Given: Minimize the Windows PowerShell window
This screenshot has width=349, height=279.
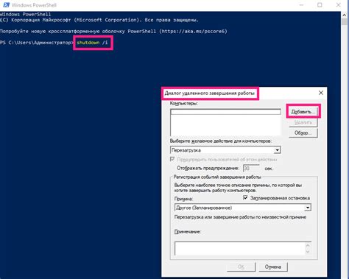Looking at the screenshot, I should [x=302, y=5].
